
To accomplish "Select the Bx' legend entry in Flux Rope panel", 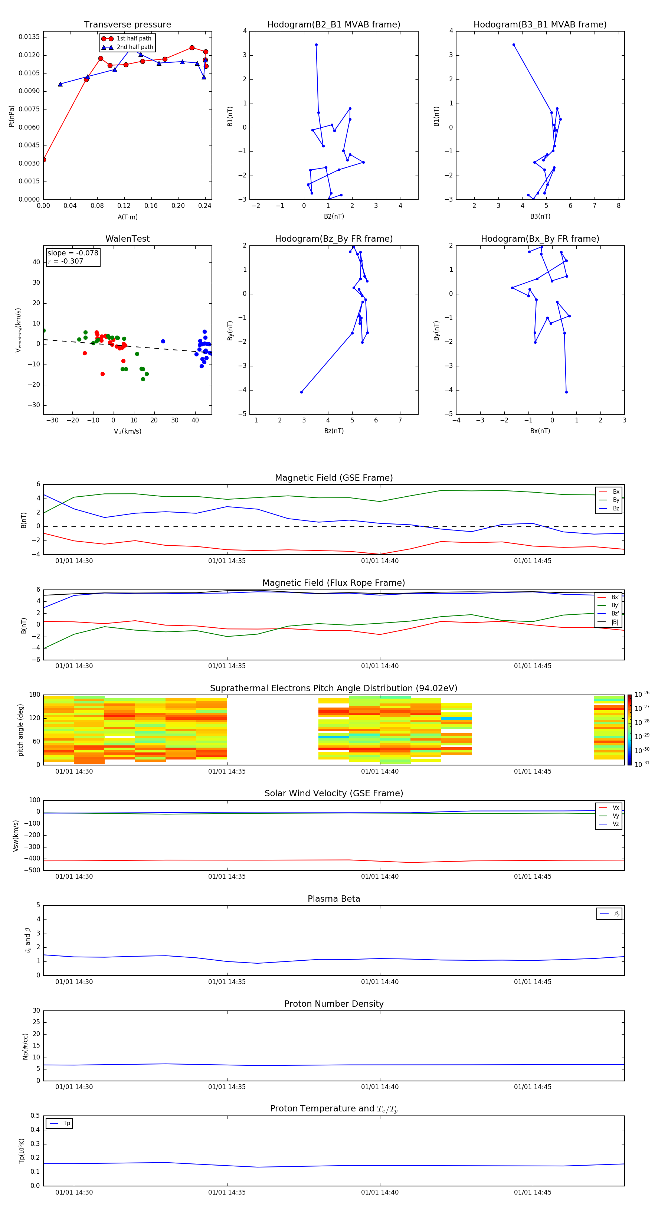I will click(609, 597).
